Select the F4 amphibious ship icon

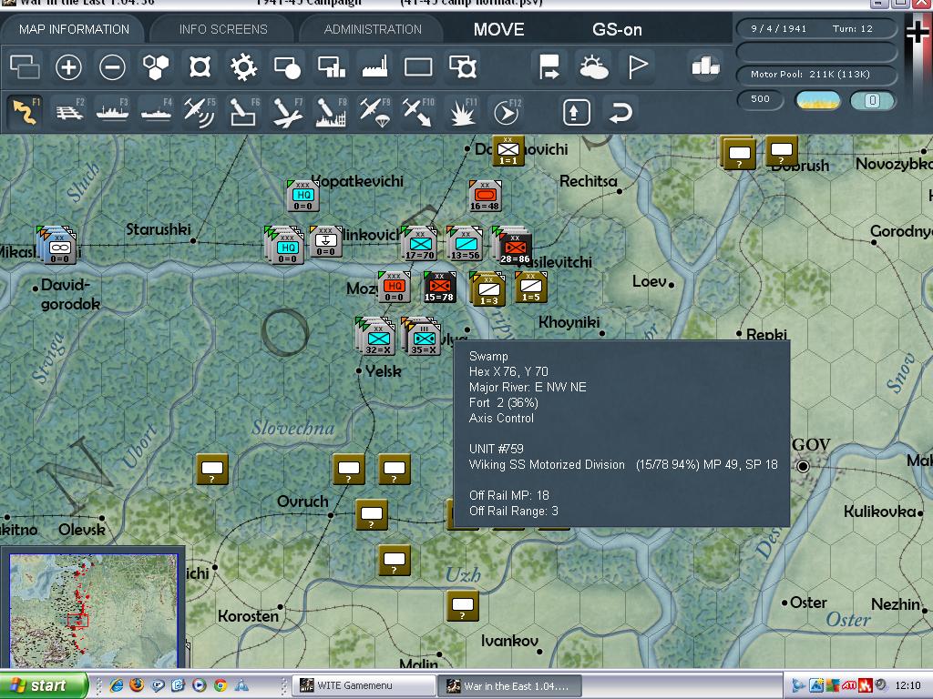(157, 112)
